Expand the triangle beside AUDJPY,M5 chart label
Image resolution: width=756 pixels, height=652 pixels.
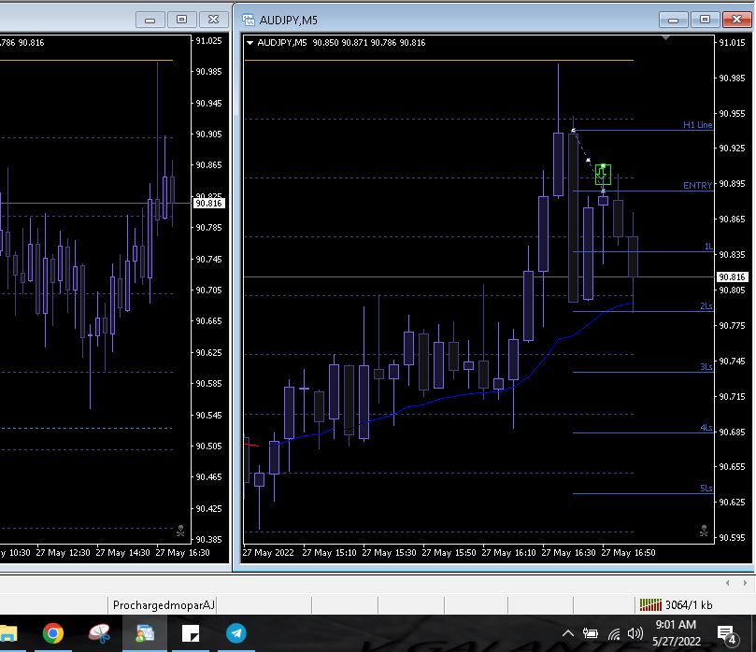pyautogui.click(x=250, y=42)
